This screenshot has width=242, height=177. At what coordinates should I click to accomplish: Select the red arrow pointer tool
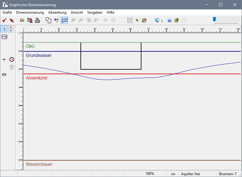tap(12, 20)
